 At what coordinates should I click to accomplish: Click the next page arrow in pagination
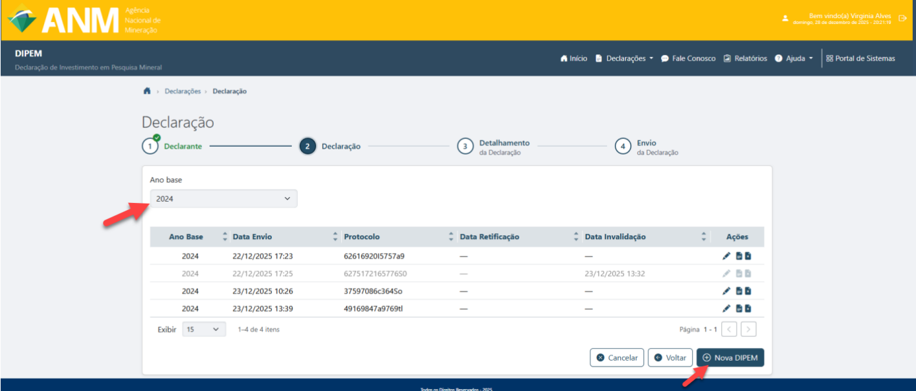748,330
